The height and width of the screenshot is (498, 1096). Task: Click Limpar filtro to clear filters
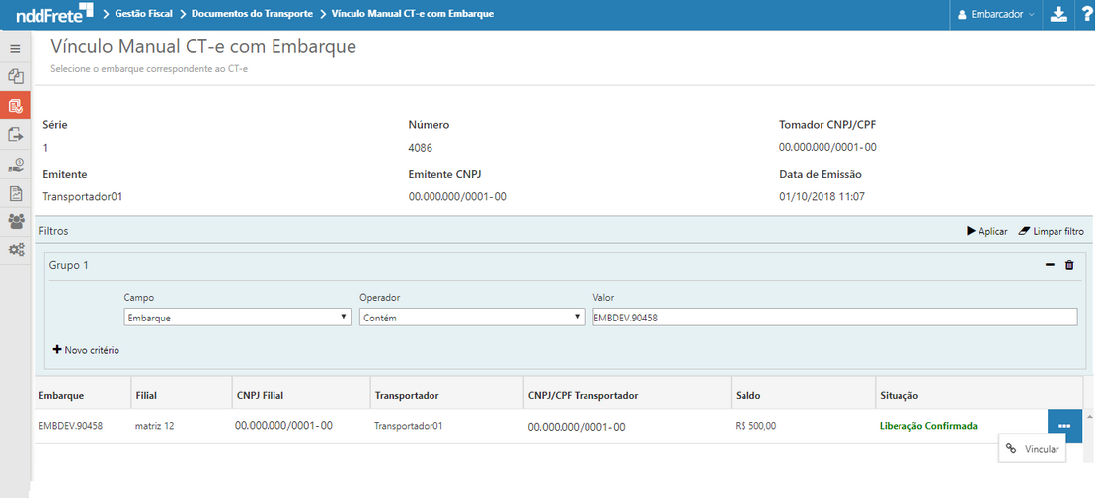1051,231
